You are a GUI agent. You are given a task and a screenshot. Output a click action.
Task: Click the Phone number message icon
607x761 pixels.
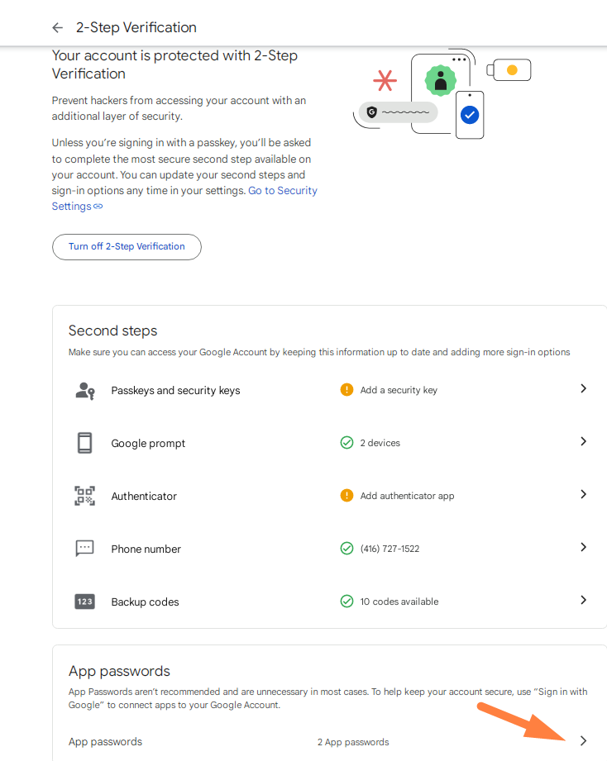tap(85, 549)
